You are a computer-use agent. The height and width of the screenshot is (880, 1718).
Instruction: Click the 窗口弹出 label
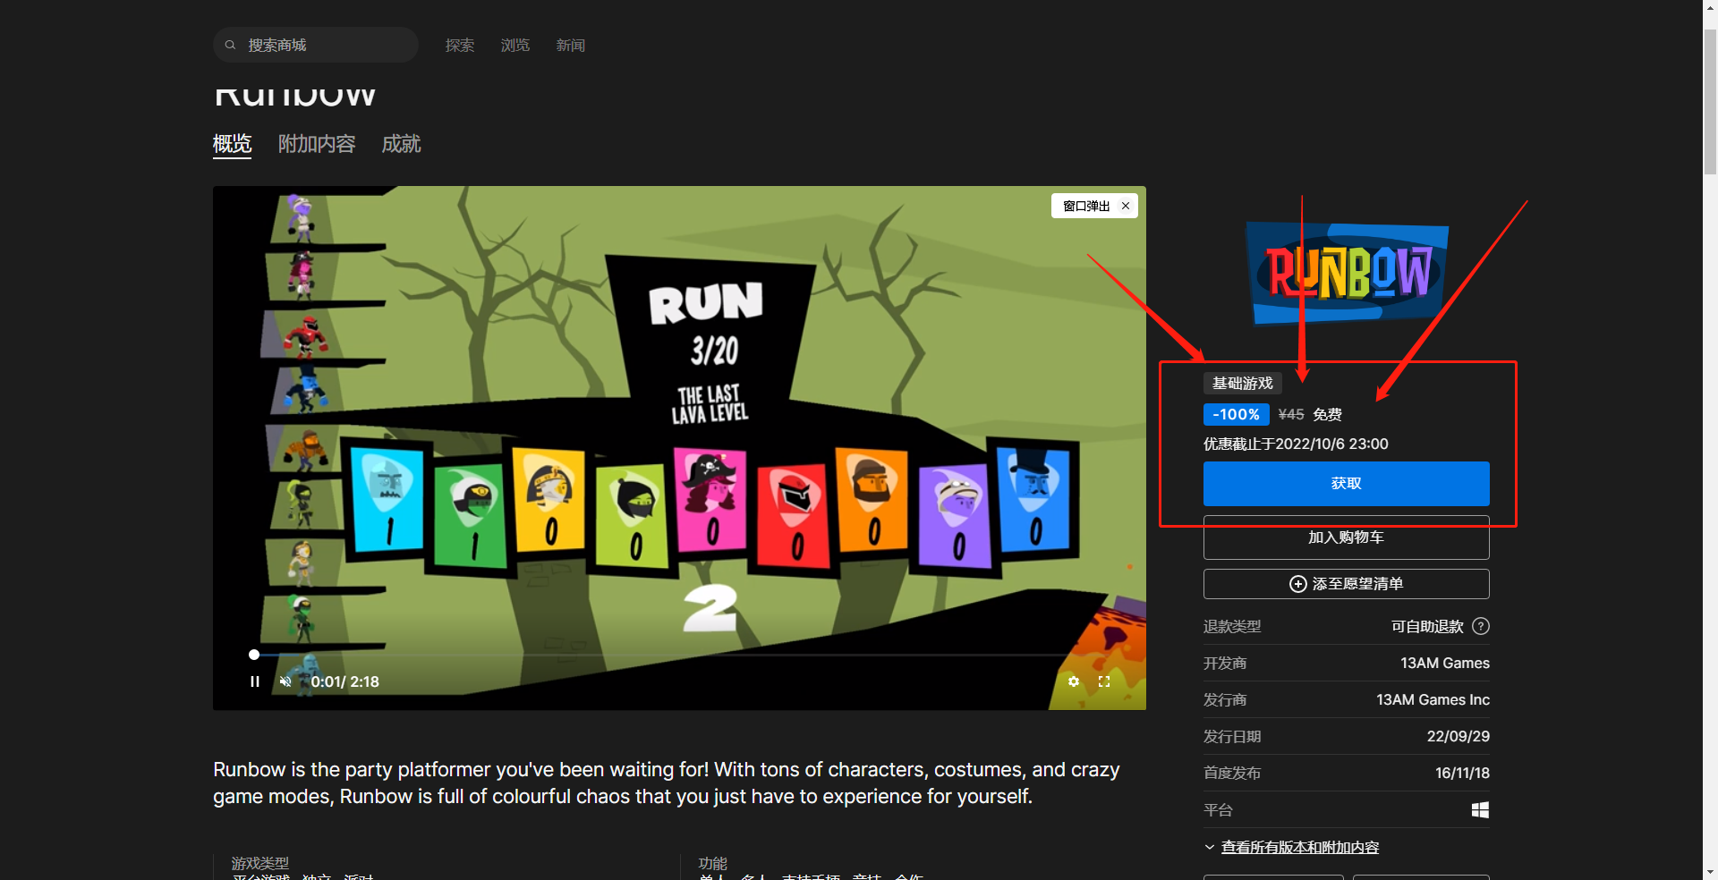(x=1086, y=206)
